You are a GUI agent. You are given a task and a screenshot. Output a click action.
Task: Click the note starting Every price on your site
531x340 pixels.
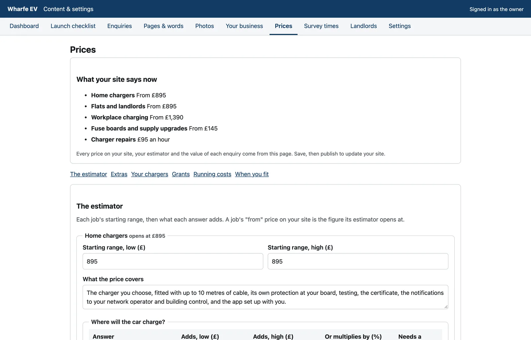pyautogui.click(x=231, y=154)
